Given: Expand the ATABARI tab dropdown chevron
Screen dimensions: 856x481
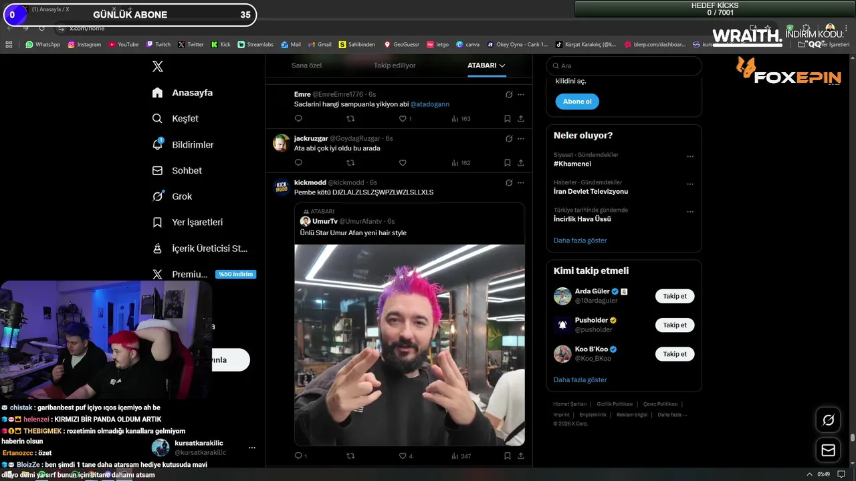Looking at the screenshot, I should 502,65.
